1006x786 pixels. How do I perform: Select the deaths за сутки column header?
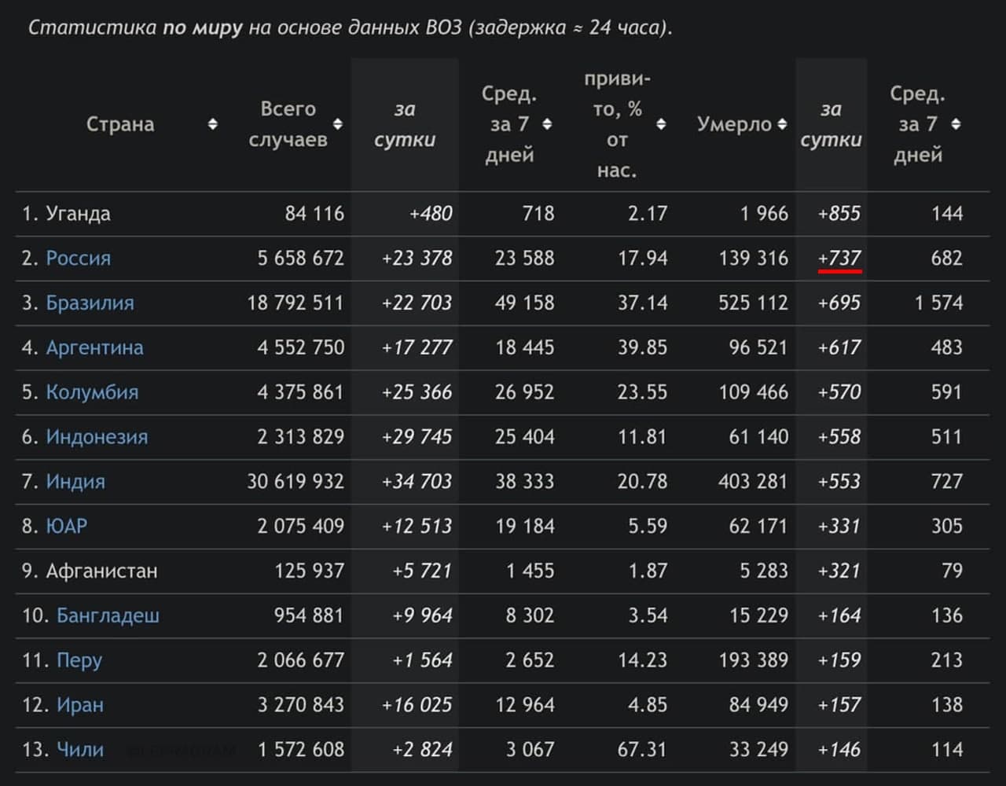[x=831, y=124]
